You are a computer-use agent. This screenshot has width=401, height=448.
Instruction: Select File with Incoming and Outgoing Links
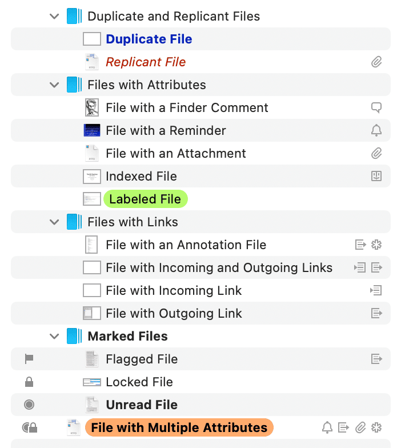(219, 267)
